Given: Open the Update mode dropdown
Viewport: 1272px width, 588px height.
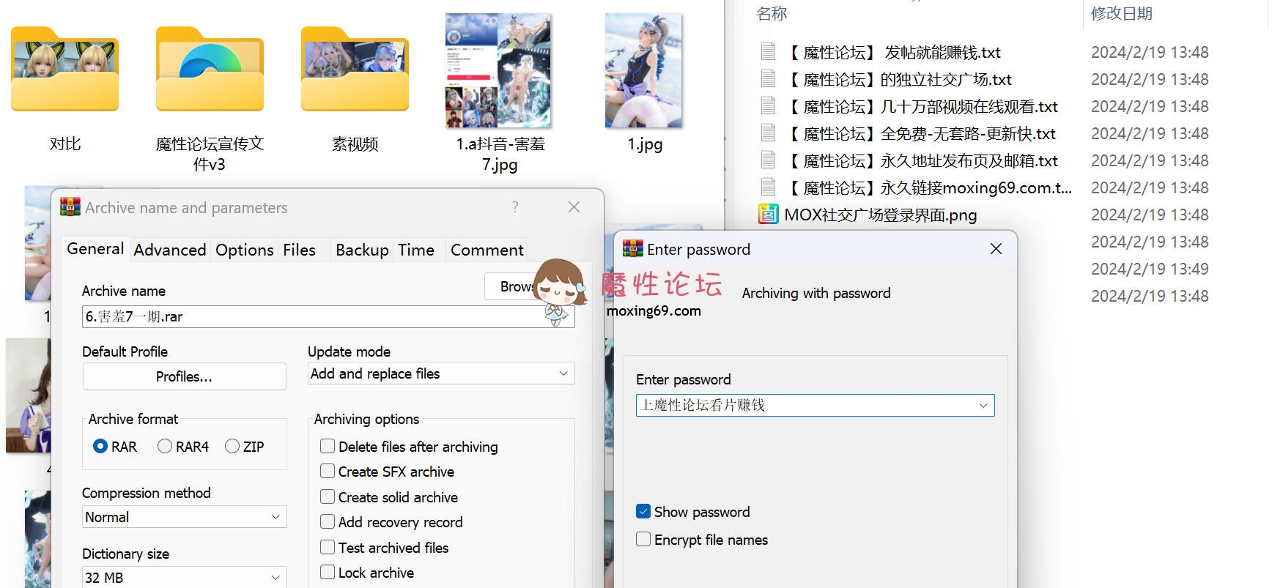Looking at the screenshot, I should pos(441,373).
